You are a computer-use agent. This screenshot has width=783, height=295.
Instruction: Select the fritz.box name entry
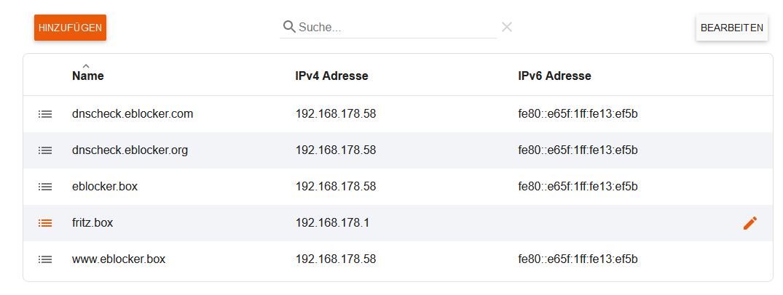(93, 223)
